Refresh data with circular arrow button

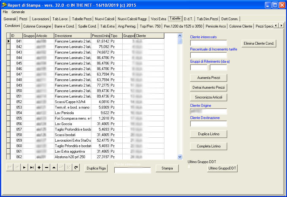click(x=76, y=167)
